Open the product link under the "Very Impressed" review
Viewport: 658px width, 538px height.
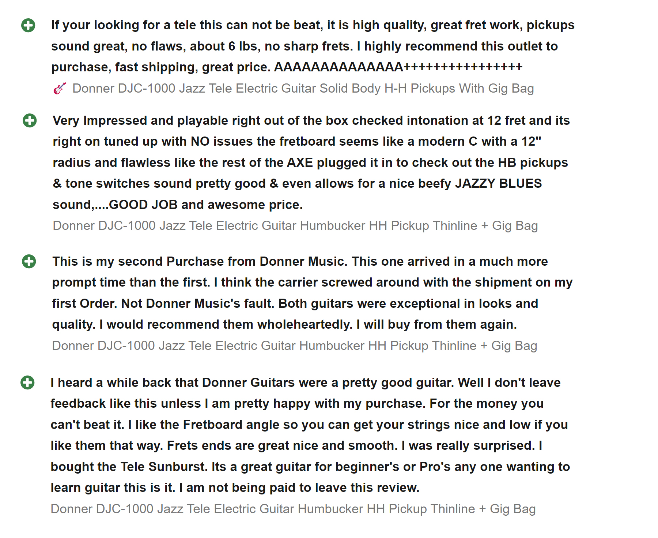pos(295,225)
